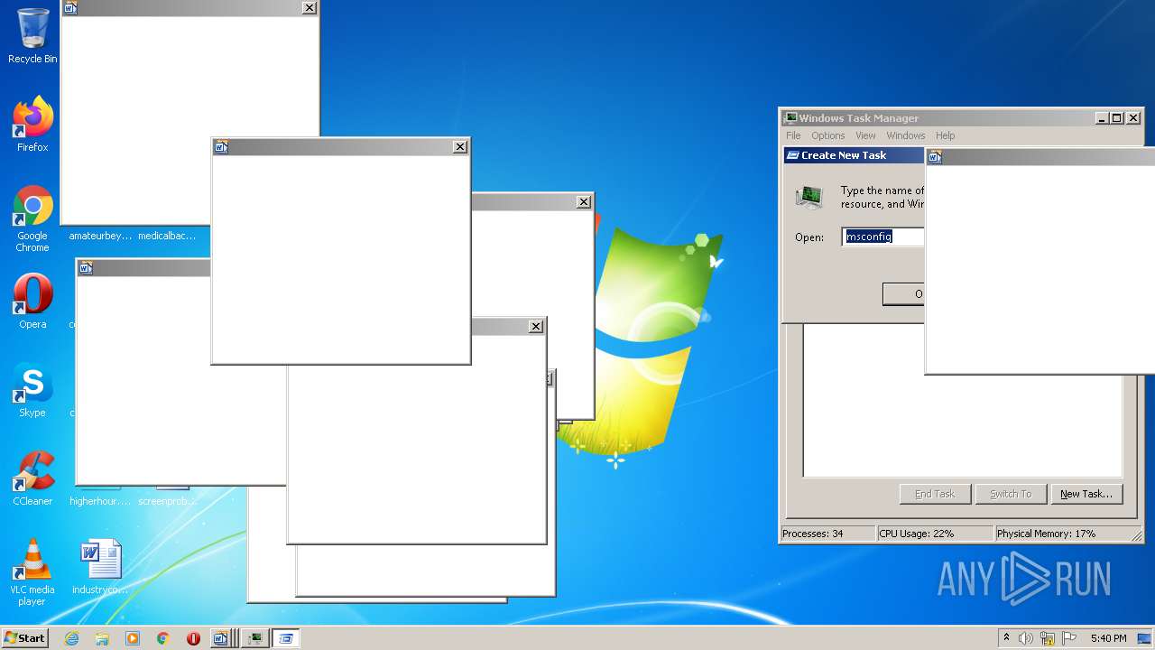Select the higherhour... desktop file label
Screen dimensions: 1155x650
tap(100, 501)
